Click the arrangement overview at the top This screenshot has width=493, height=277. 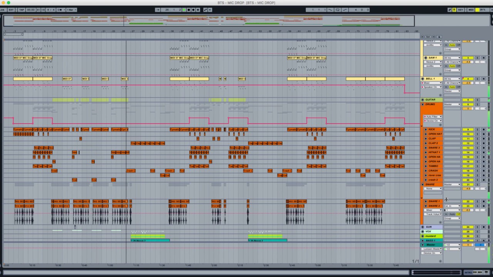209,20
